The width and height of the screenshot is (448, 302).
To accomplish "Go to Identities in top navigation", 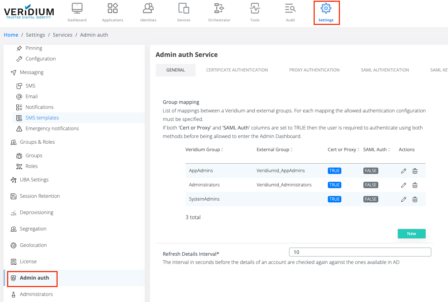I will (x=148, y=9).
